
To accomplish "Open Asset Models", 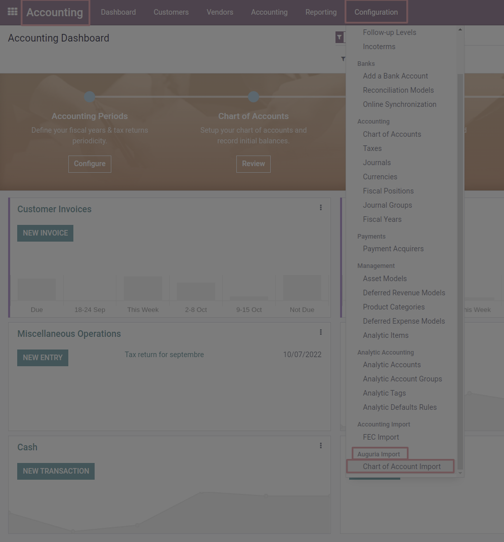I will coord(384,278).
